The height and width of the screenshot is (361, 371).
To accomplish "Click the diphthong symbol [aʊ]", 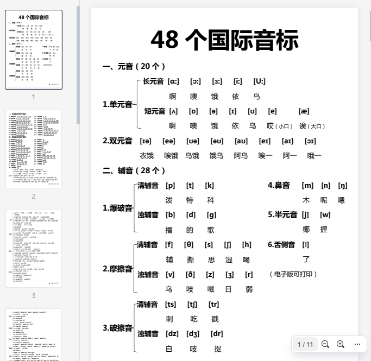I will (241, 141).
